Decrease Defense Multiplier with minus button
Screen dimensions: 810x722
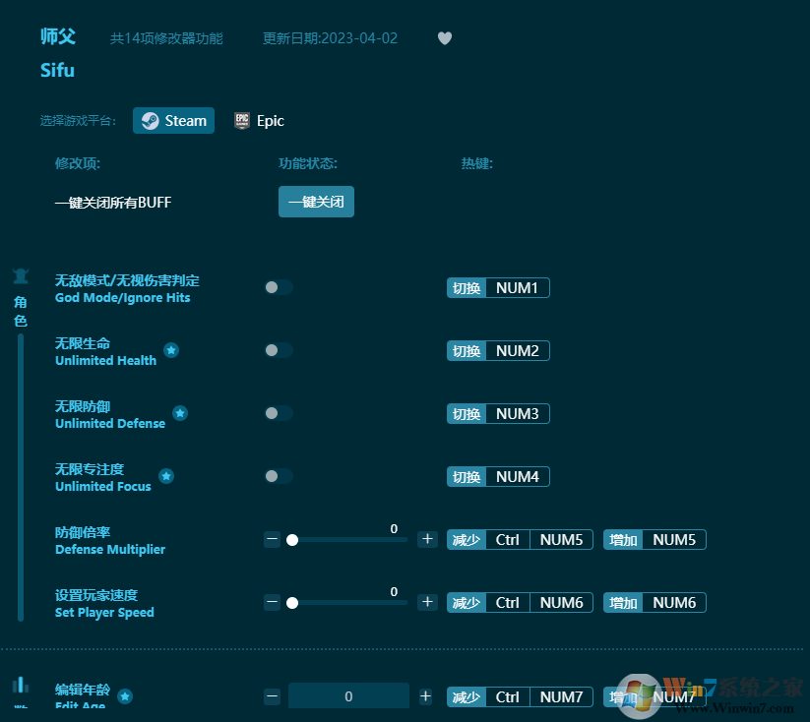point(272,539)
